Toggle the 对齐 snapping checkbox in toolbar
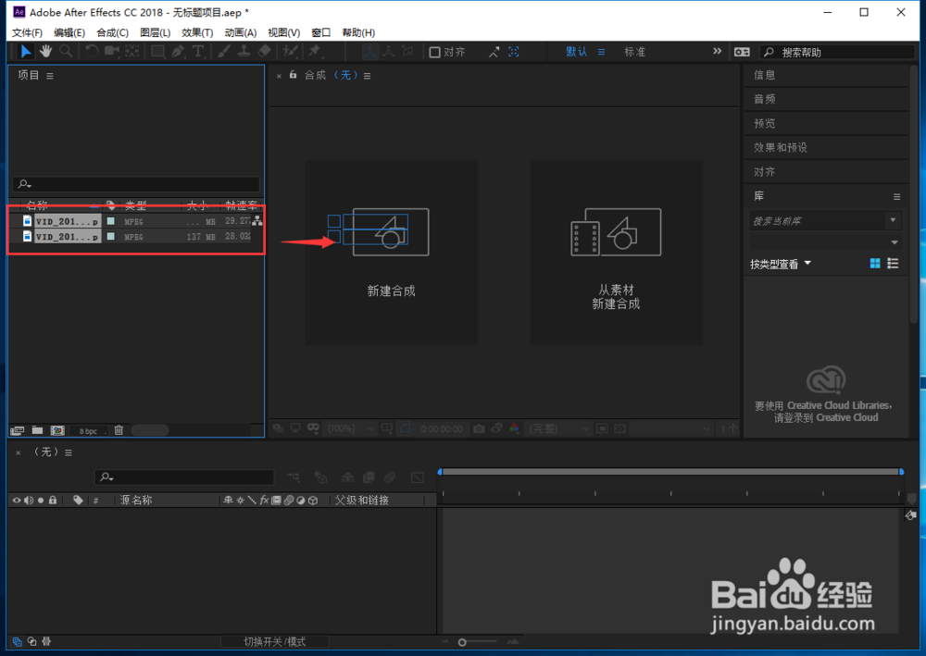The image size is (926, 656). [x=433, y=51]
